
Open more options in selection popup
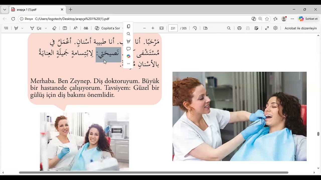(128, 64)
